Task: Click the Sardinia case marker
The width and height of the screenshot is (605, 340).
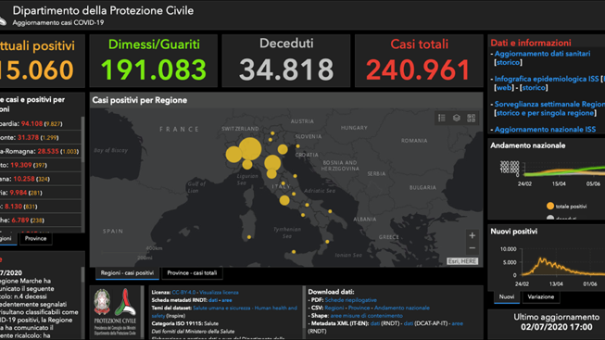Action: [249, 237]
